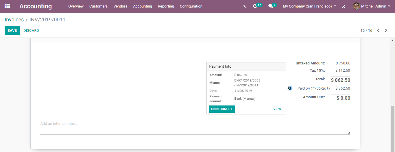
Task: Click Paid on 11/05/2019 text
Action: pyautogui.click(x=314, y=88)
